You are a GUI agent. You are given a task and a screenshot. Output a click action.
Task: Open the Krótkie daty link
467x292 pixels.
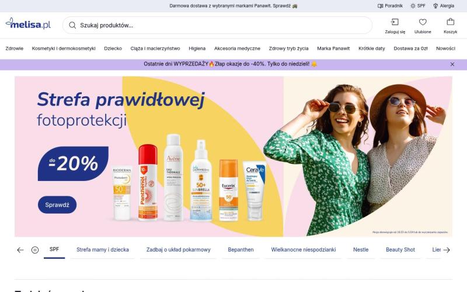tap(372, 48)
